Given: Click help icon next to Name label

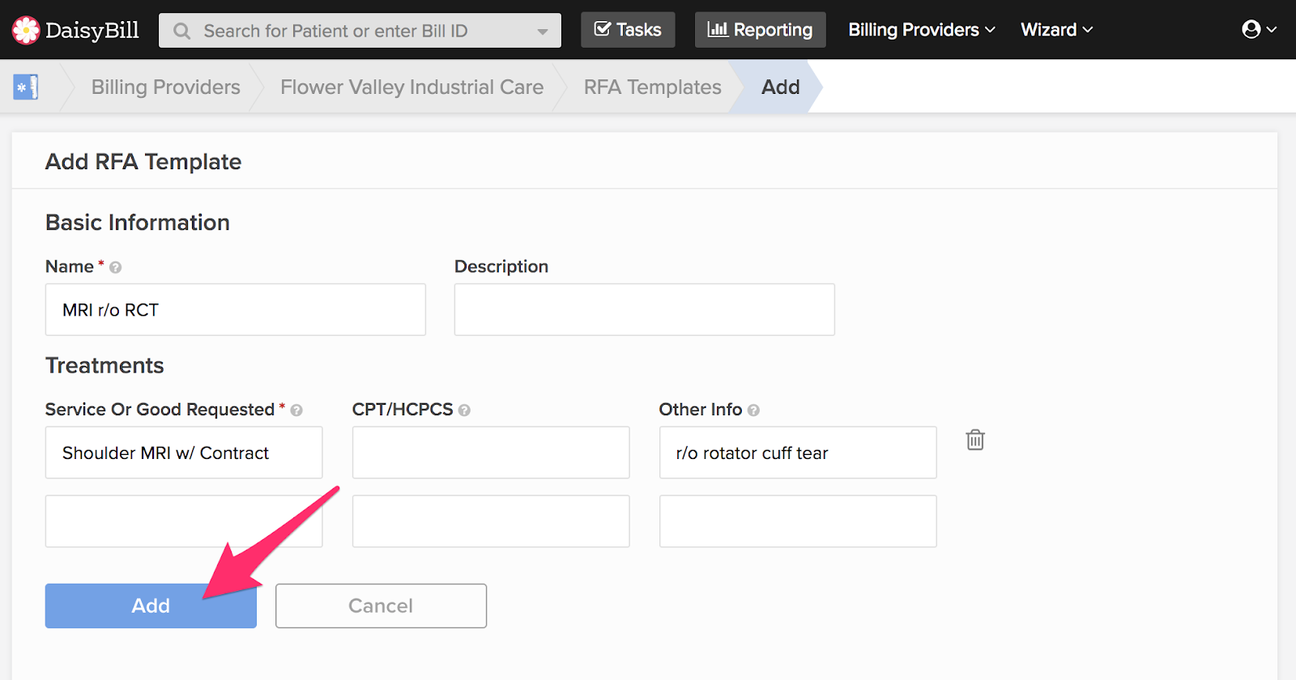Looking at the screenshot, I should (116, 267).
